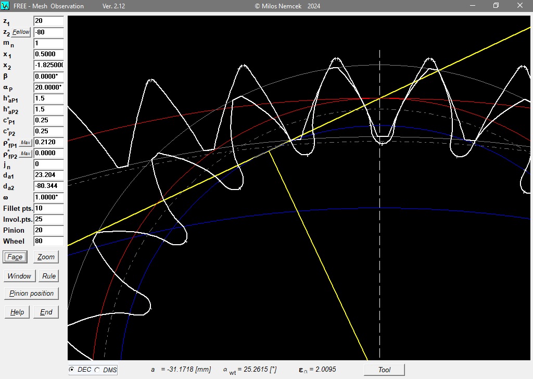Click the h*aP1 field showing 1.5
Viewport: 533px width, 379px height.
(48, 98)
